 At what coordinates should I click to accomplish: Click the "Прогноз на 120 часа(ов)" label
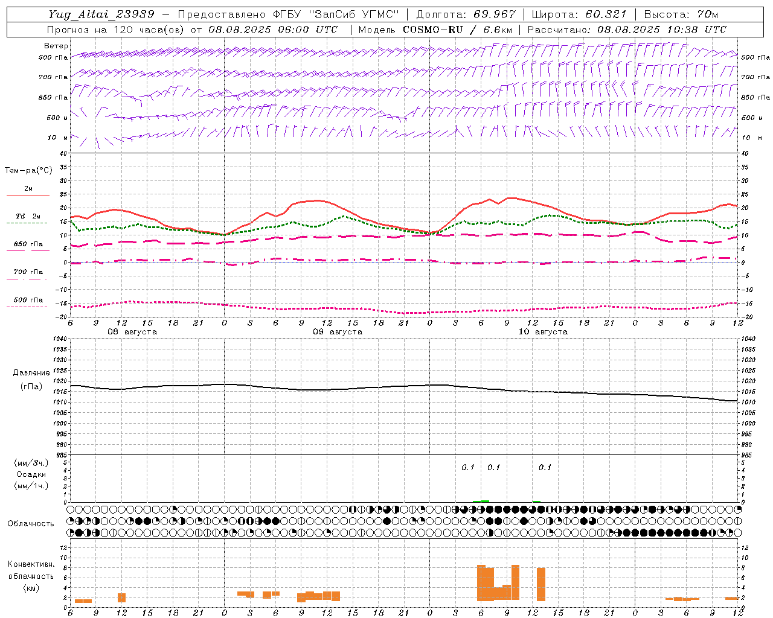[117, 30]
